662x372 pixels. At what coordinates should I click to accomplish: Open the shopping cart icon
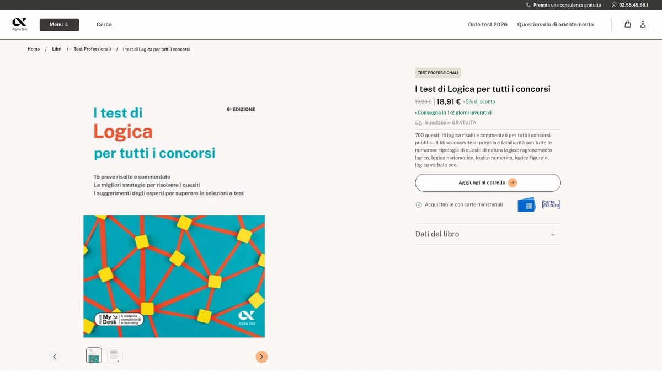[627, 24]
